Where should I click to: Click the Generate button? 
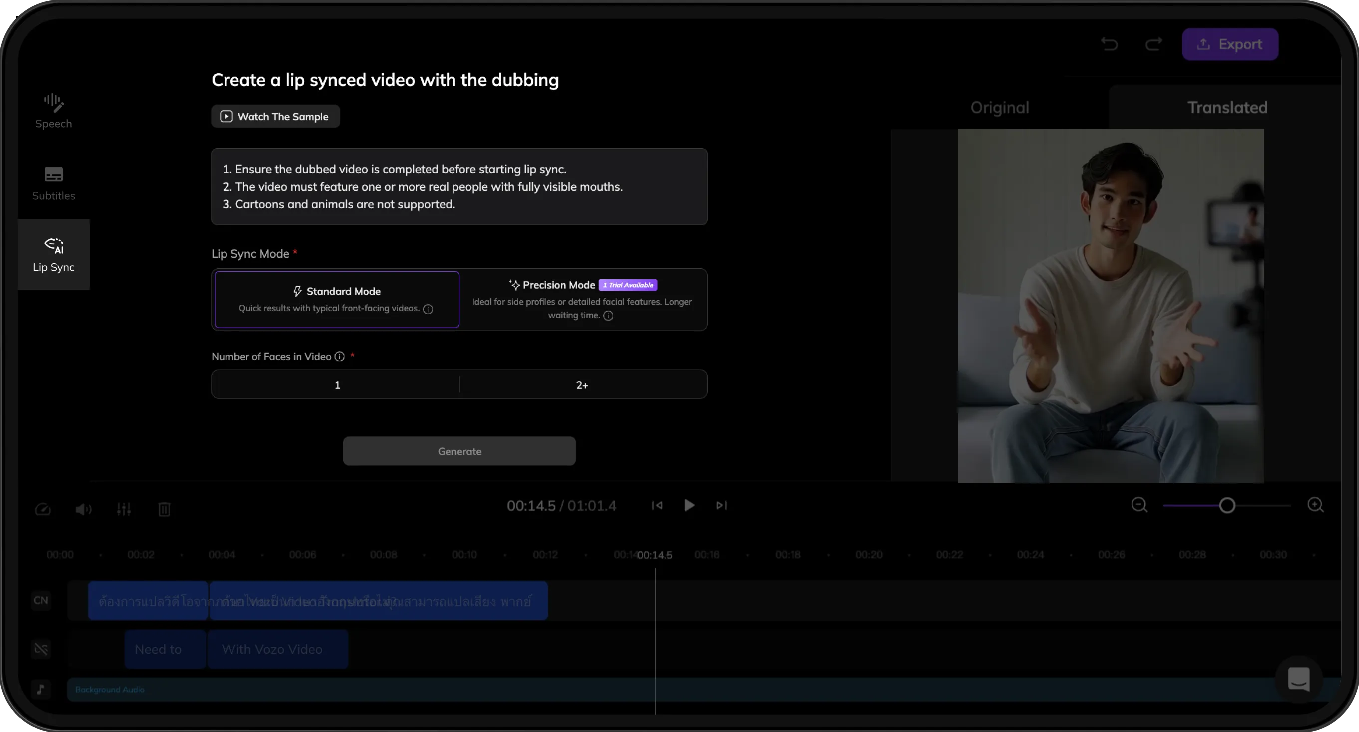click(x=459, y=451)
